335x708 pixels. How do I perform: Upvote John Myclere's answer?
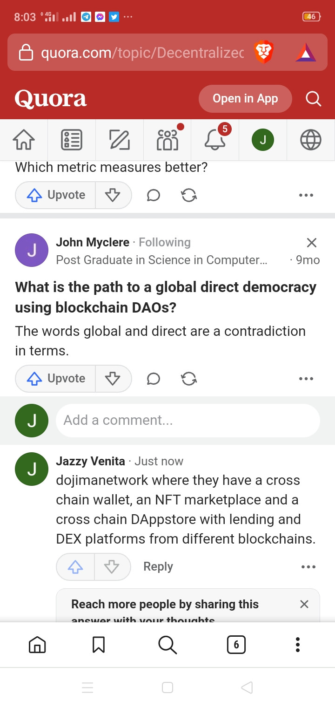click(56, 379)
